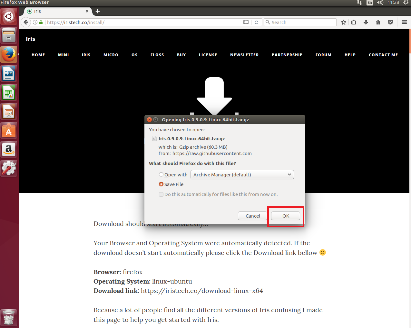Open the IRIS navigation item
Viewport: 411px width, 328px height.
[x=86, y=55]
